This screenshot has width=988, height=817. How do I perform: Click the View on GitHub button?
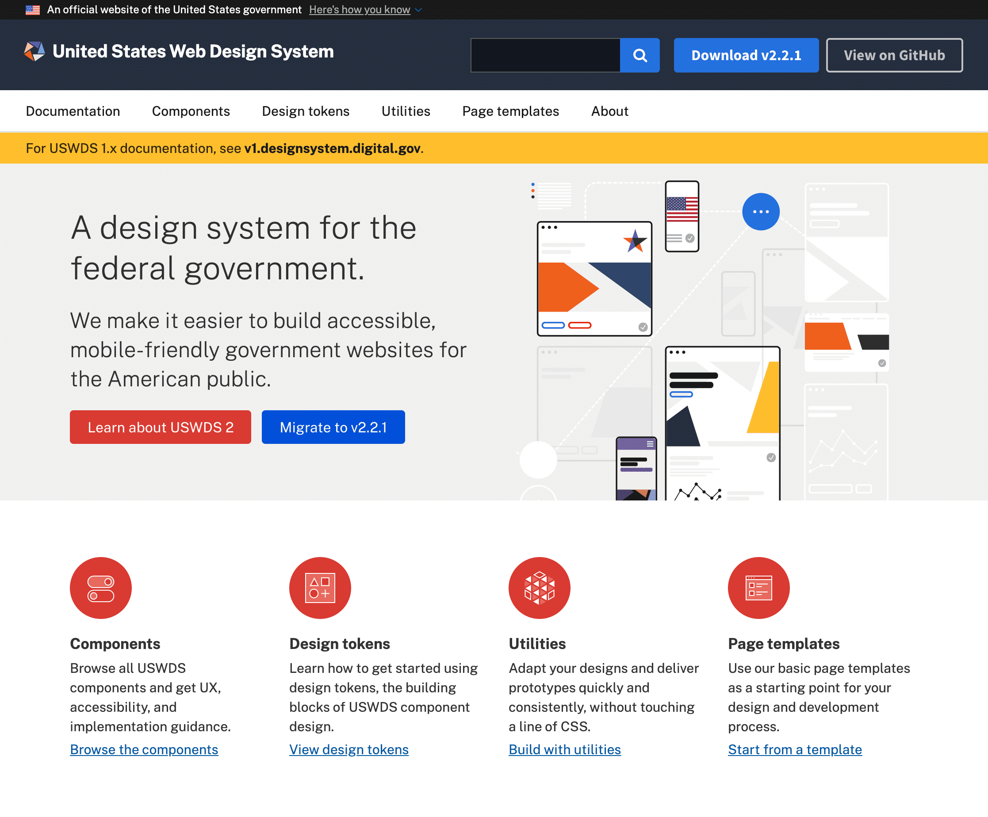894,55
